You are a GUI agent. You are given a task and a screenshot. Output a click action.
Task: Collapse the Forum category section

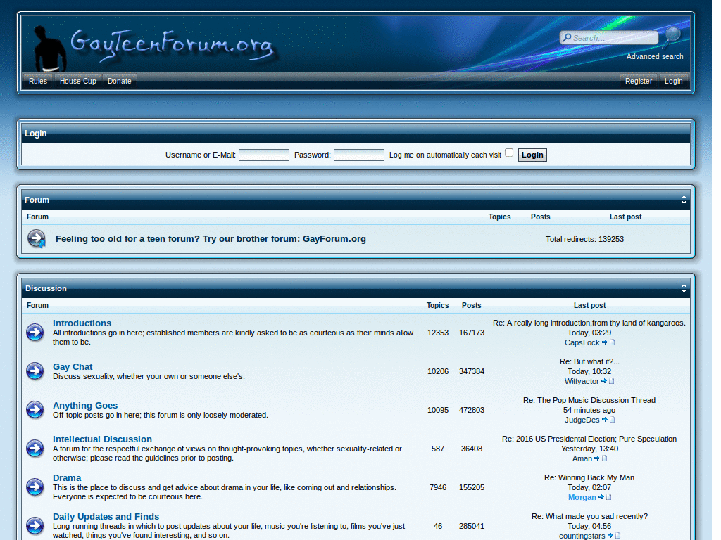pyautogui.click(x=684, y=200)
